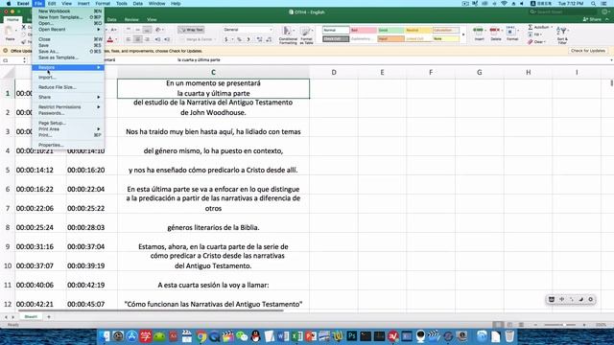Select New Workbook in File menu
614x345 pixels.
coord(68,11)
